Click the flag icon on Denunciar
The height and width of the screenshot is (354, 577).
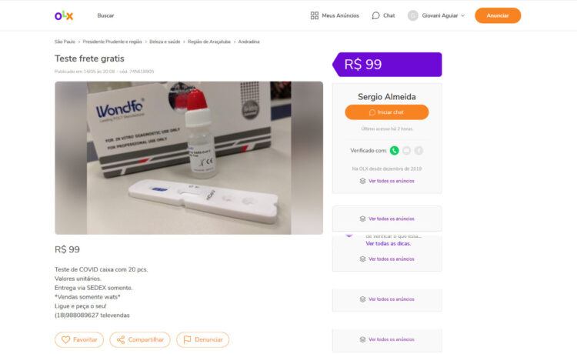coord(186,339)
